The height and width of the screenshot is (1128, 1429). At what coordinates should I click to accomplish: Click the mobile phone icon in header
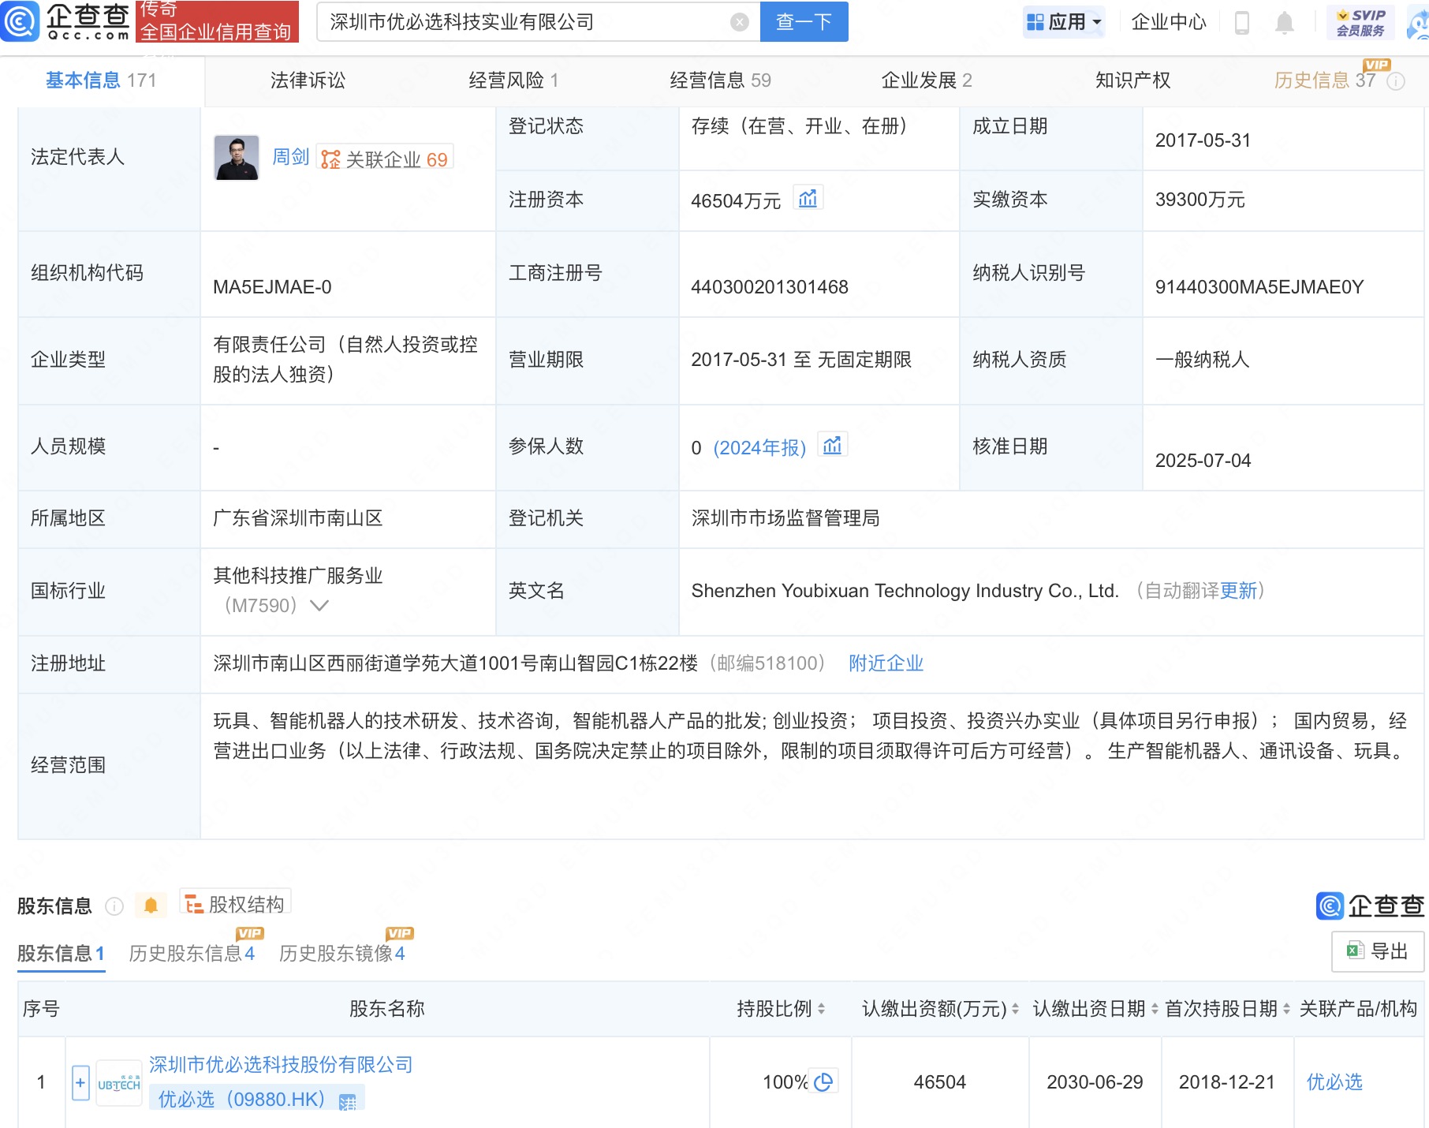(x=1241, y=23)
